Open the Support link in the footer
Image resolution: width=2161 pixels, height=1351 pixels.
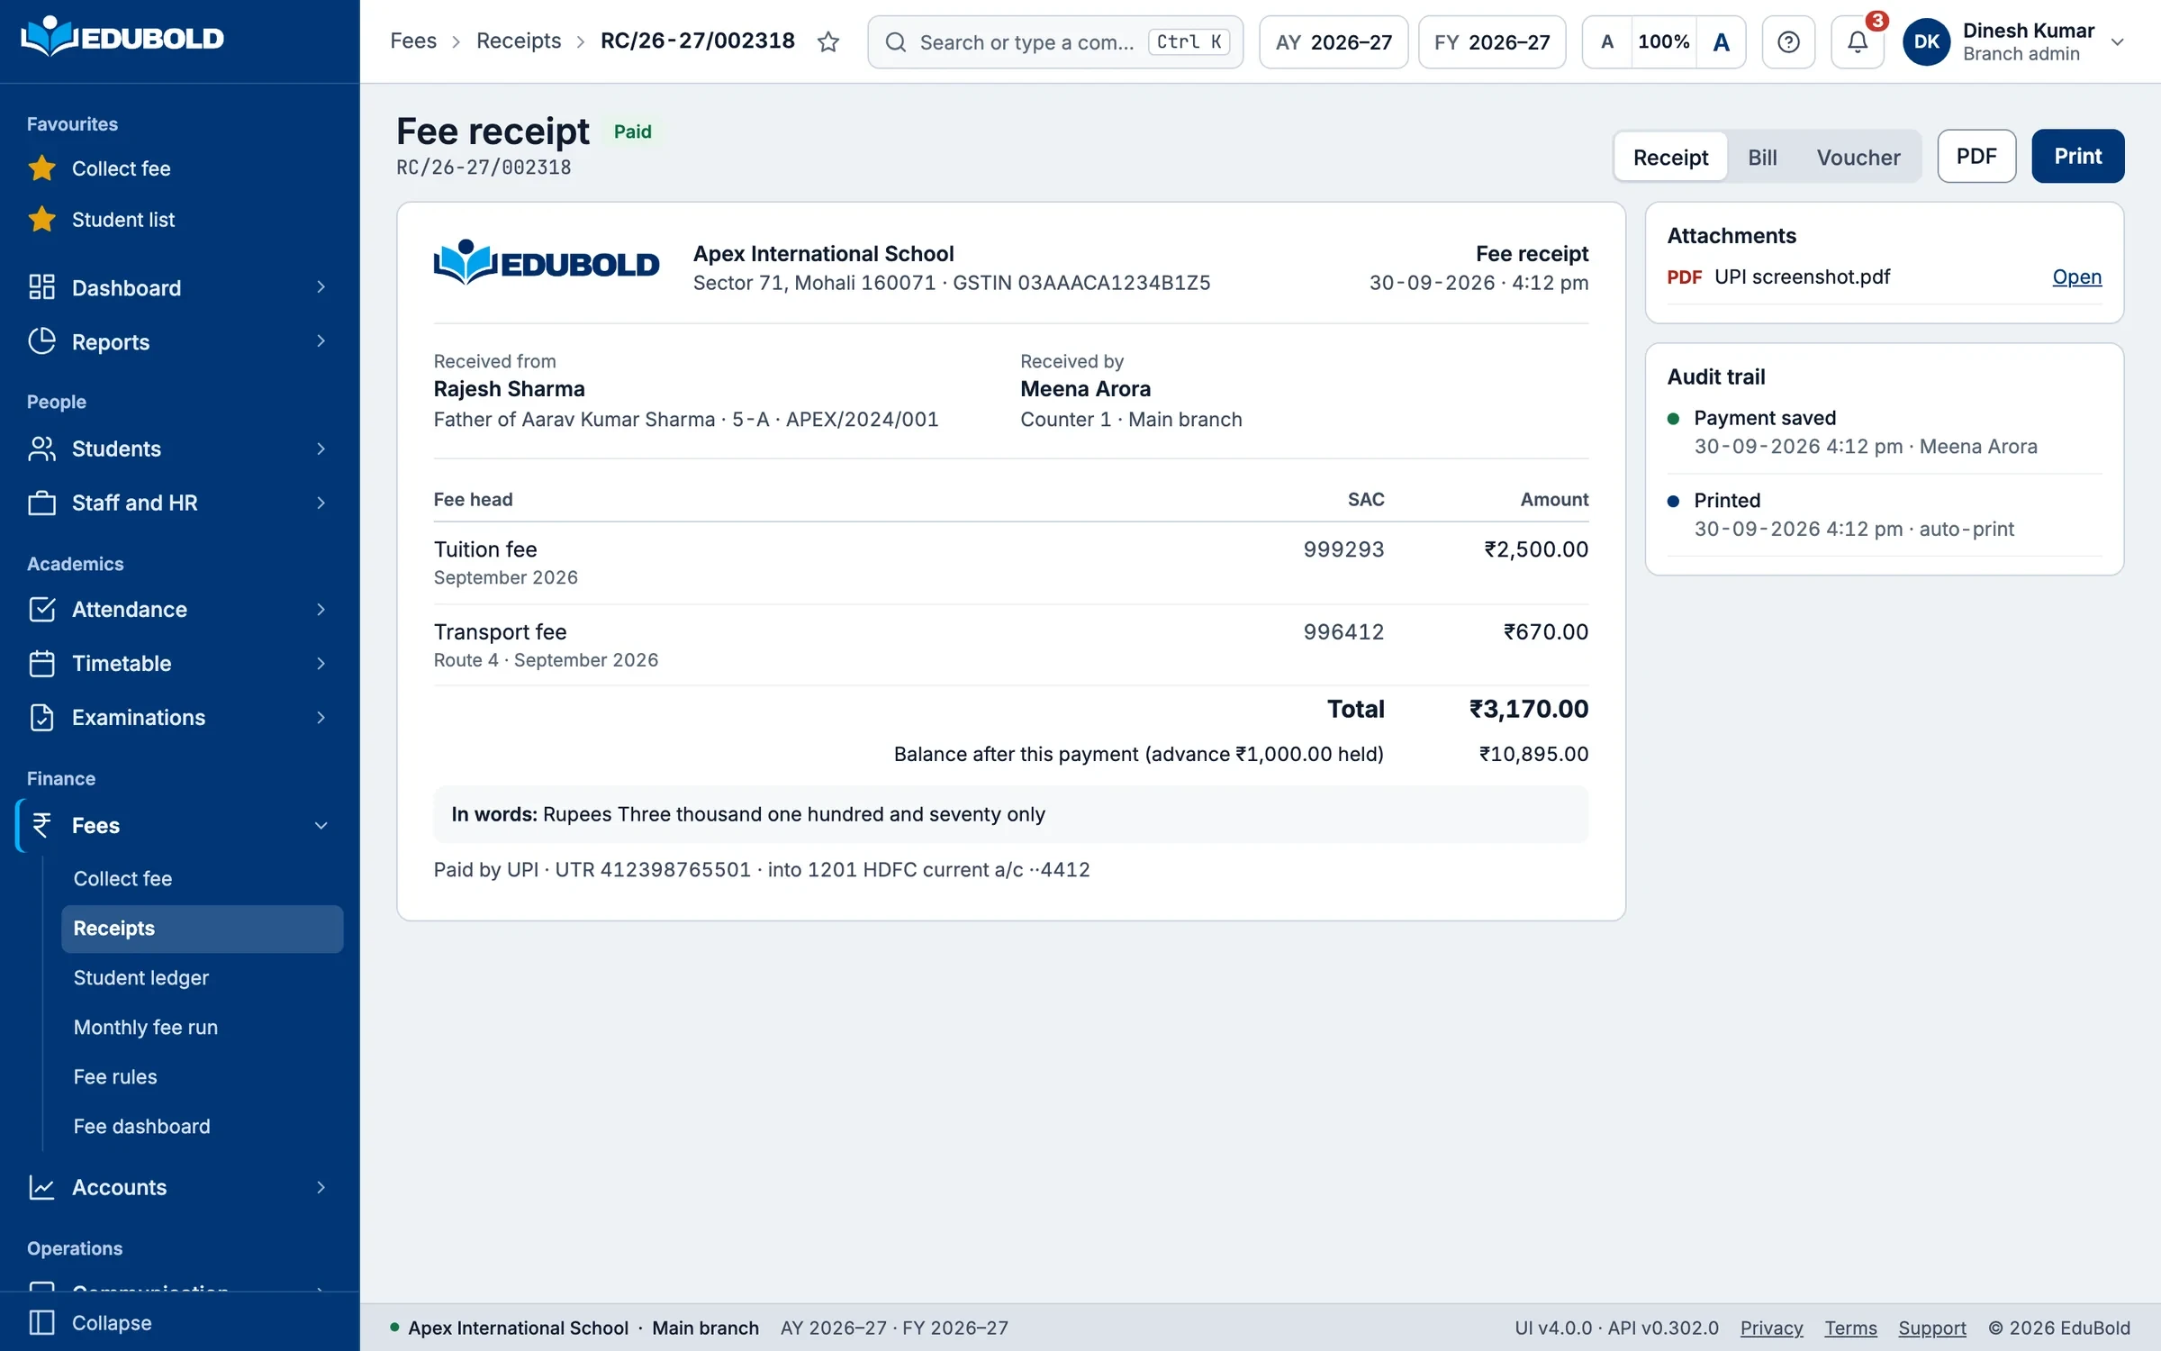[1932, 1328]
